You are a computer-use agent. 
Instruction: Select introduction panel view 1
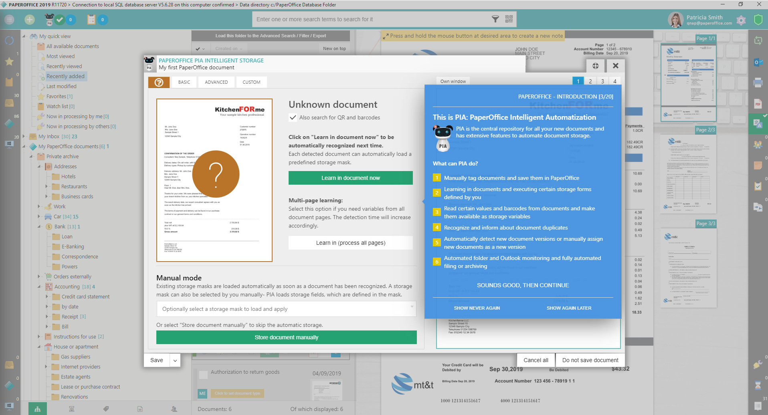coord(578,81)
